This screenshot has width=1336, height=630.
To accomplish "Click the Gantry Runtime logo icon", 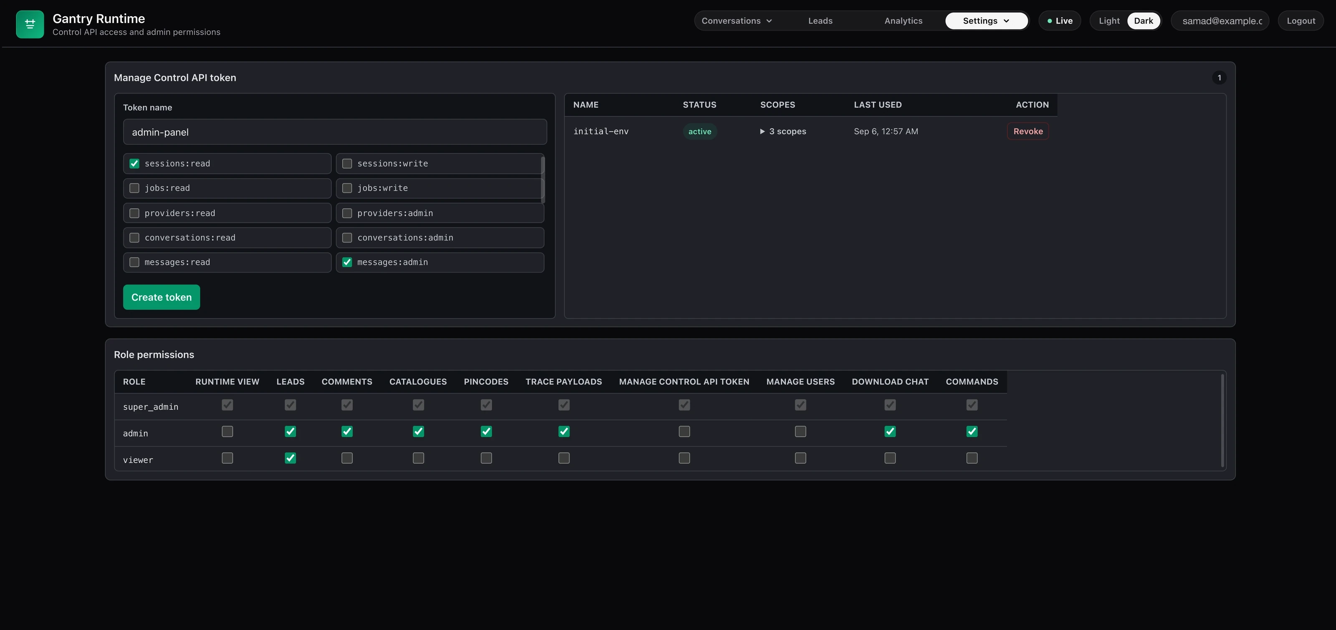I will pyautogui.click(x=30, y=24).
